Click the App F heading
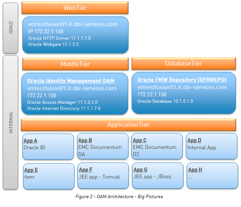241x207 pixels. tap(86, 170)
